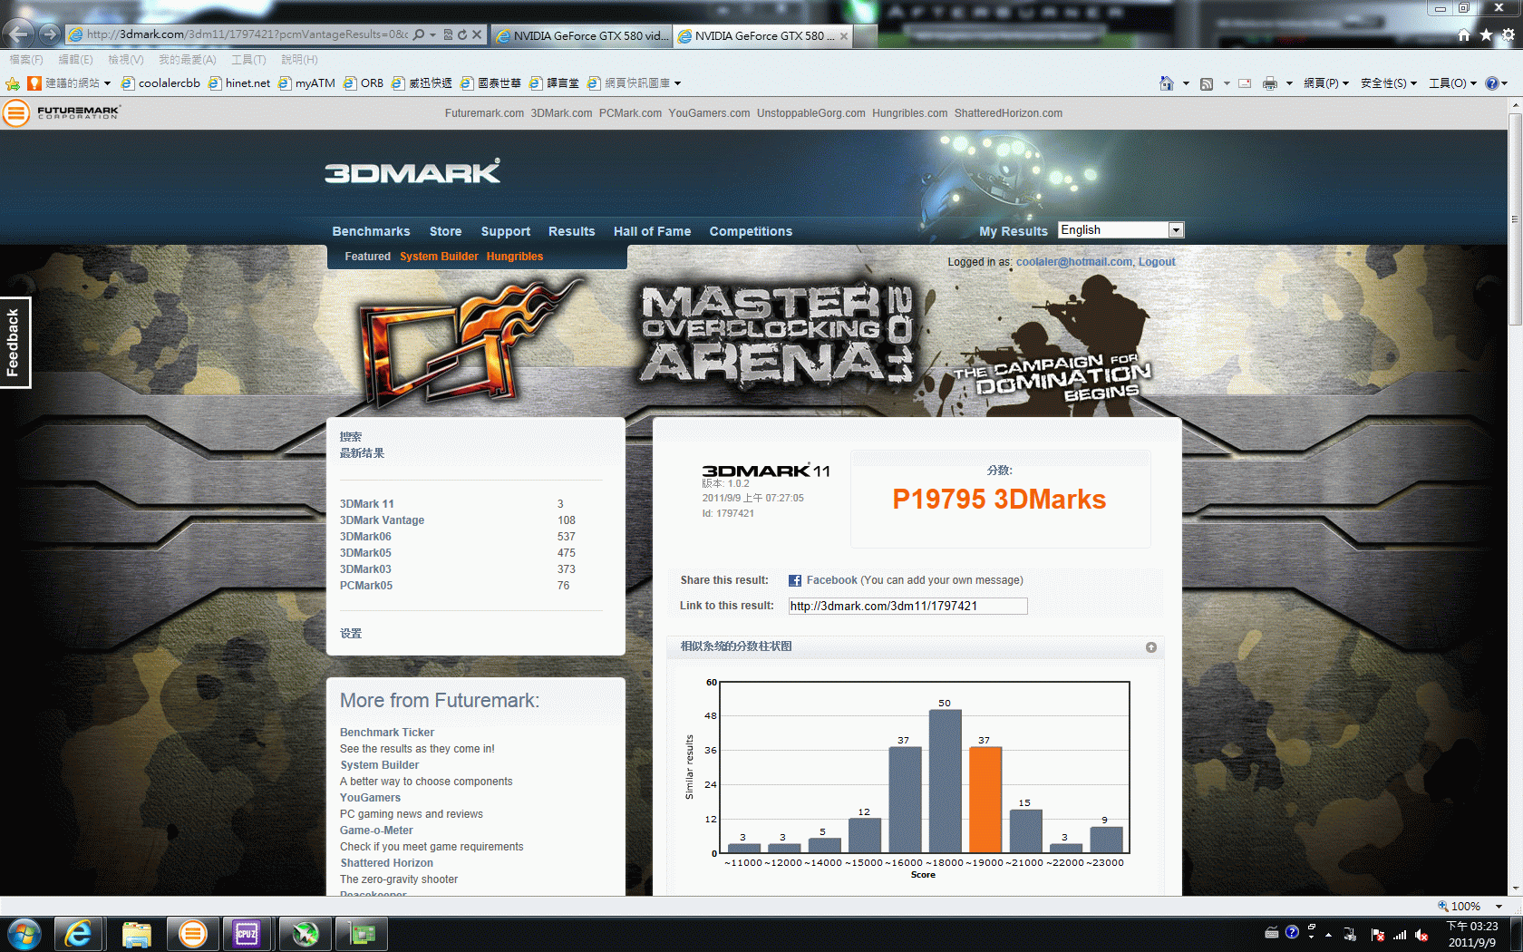Image resolution: width=1523 pixels, height=952 pixels.
Task: Refresh the page with the reload icon
Action: pos(462,34)
